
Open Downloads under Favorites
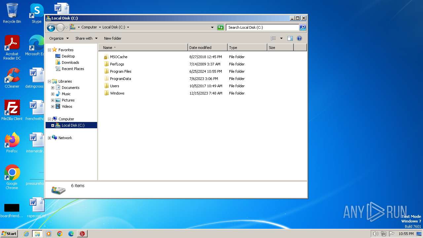point(70,62)
